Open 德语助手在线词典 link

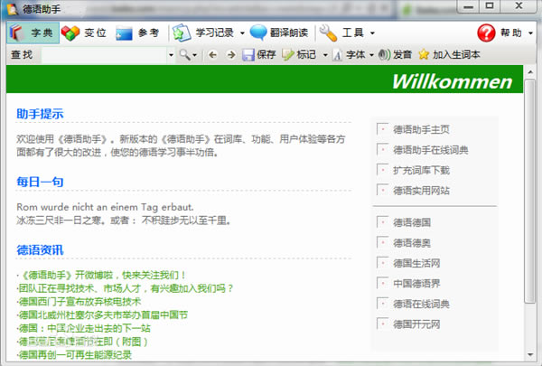430,150
